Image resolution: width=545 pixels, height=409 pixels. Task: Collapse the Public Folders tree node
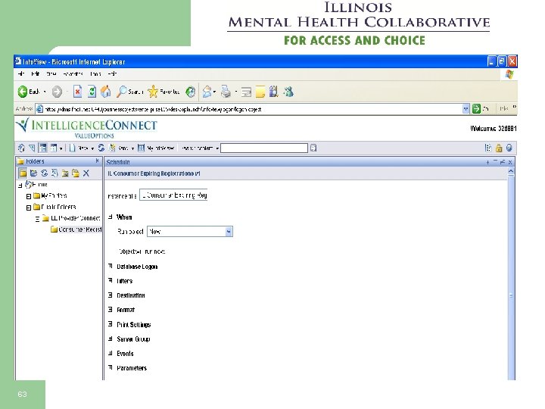click(x=29, y=208)
